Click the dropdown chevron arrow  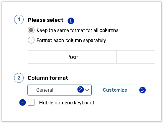[x=87, y=90]
